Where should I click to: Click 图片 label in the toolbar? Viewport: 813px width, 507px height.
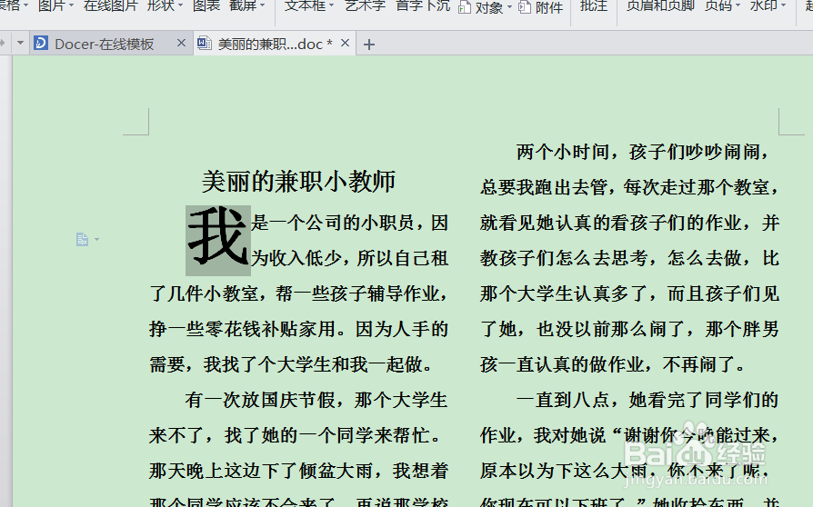click(51, 5)
